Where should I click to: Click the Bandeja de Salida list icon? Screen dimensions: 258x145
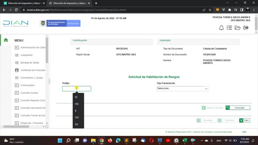pyautogui.click(x=17, y=63)
